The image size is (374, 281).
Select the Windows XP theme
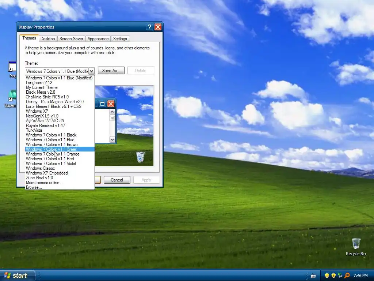pos(60,111)
